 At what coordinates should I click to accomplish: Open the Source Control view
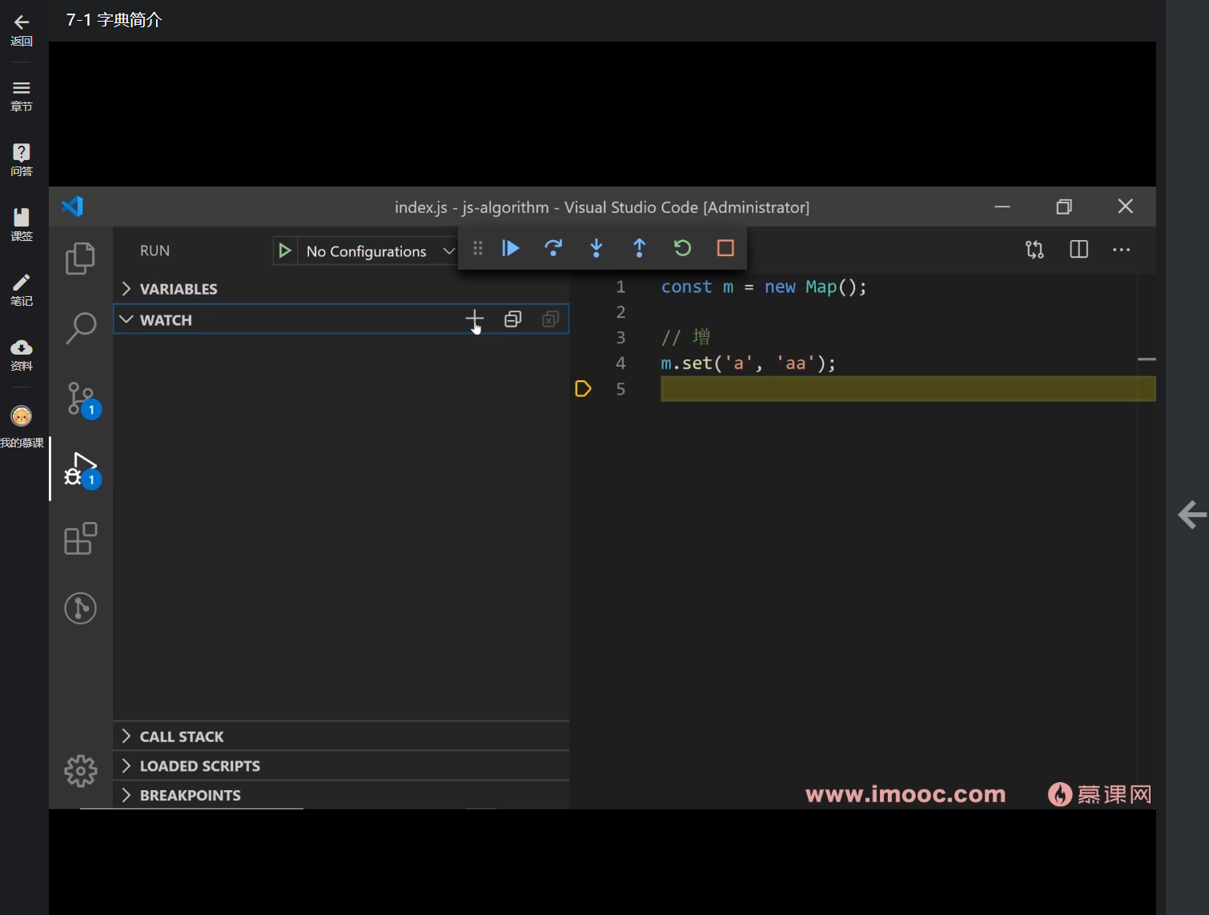point(80,398)
